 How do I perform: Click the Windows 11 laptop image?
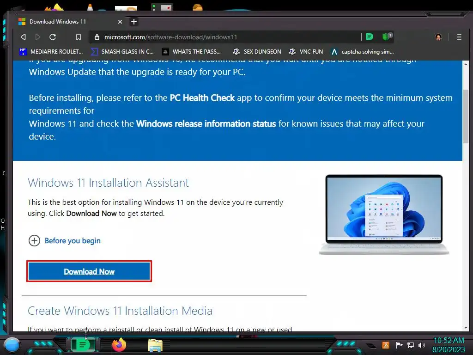coord(384,214)
